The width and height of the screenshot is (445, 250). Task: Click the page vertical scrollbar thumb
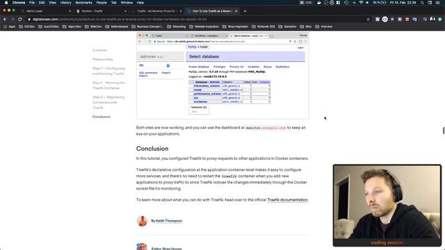click(444, 131)
